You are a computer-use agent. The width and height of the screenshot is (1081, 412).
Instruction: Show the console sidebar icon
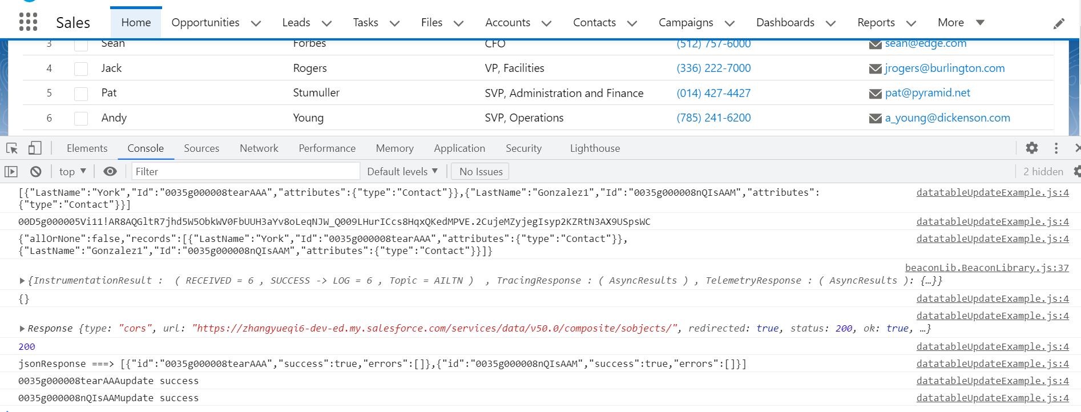[x=11, y=171]
